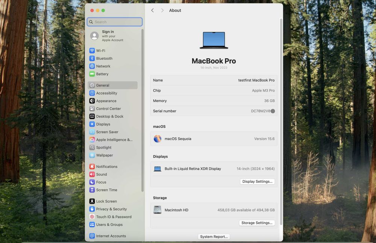Image resolution: width=376 pixels, height=243 pixels.
Task: Click the 14-inch, Nov 2023 subtitle
Action: (214, 68)
